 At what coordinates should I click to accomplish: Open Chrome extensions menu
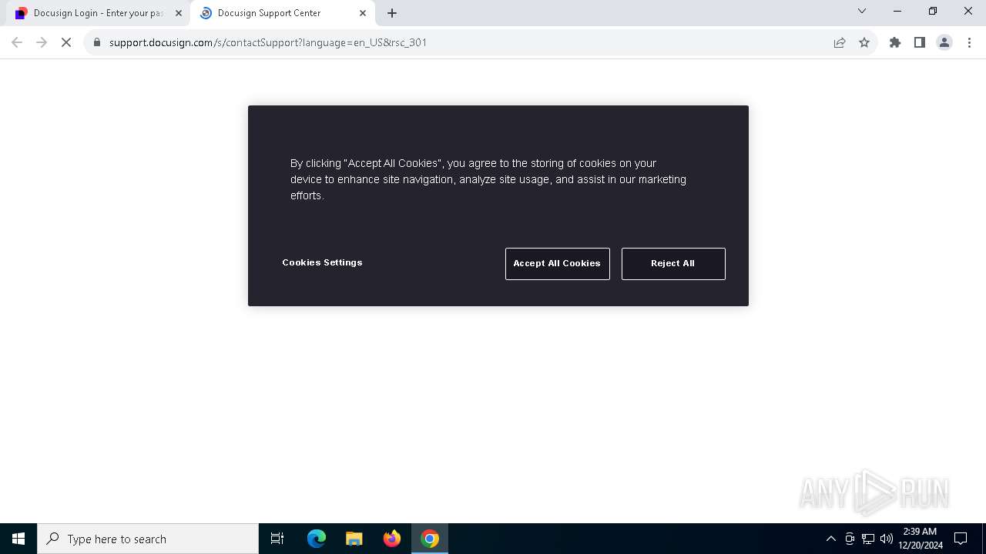click(x=895, y=42)
